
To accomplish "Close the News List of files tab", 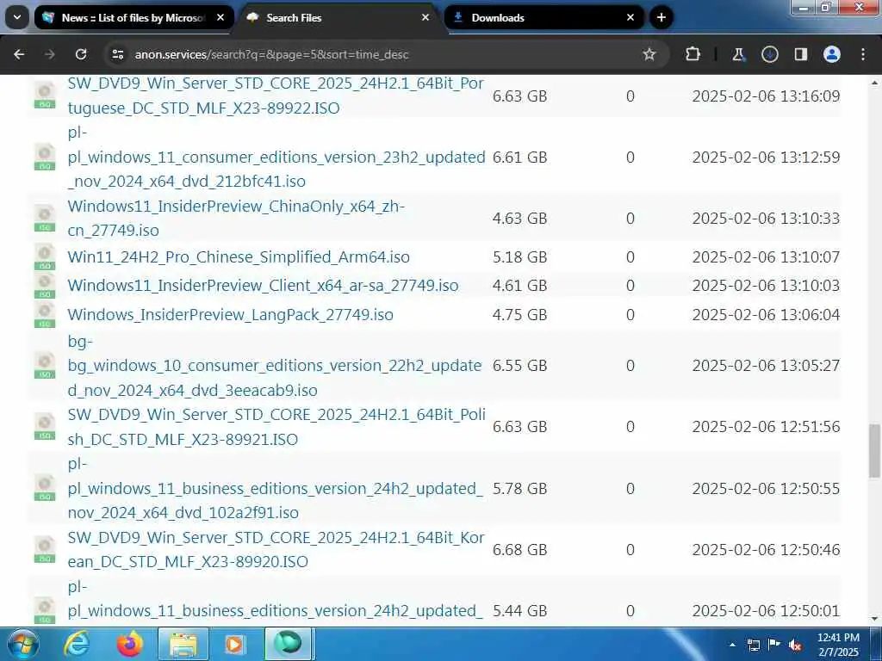I will tap(220, 17).
